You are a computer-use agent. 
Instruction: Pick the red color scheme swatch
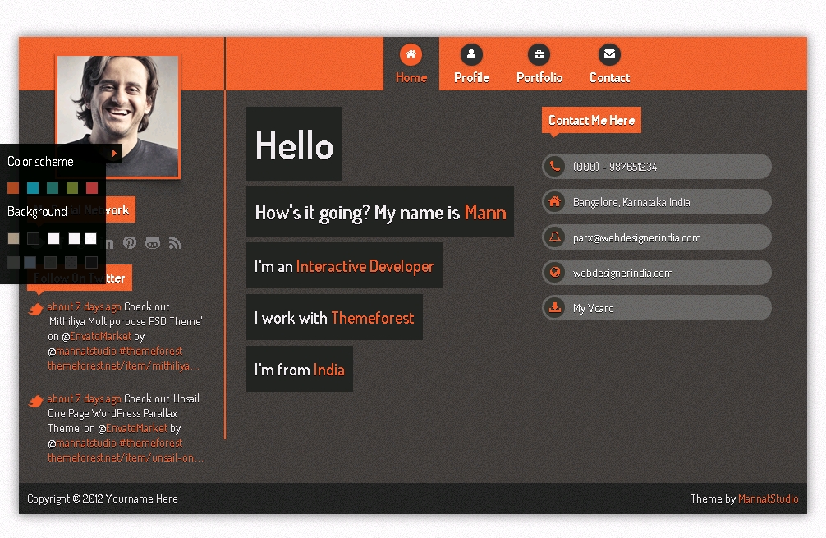(x=92, y=188)
